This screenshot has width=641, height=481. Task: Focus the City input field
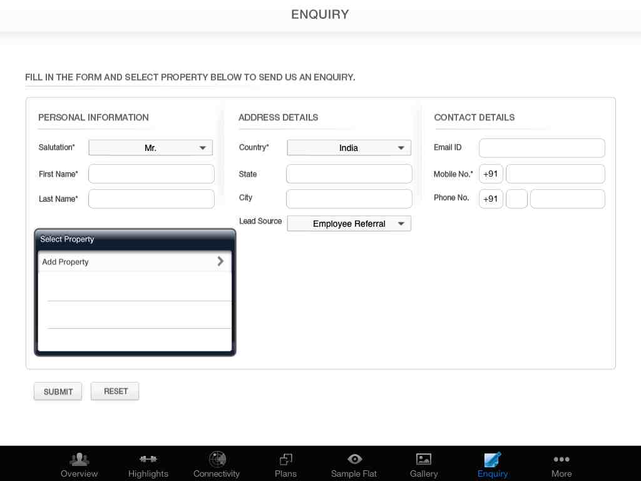(x=349, y=199)
